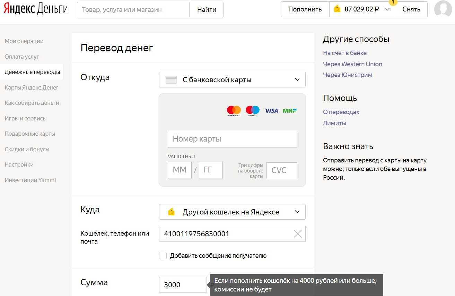
Task: Click the Перевод денег heading
Action: tap(117, 48)
